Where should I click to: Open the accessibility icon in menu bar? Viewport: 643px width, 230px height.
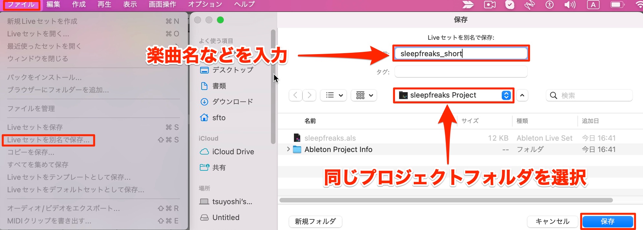point(549,5)
